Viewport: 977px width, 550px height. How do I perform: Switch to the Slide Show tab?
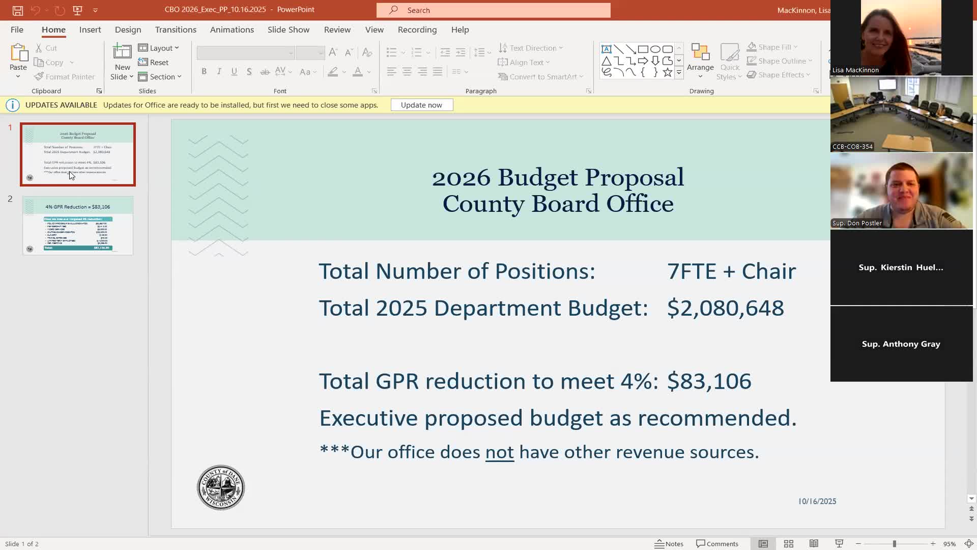pyautogui.click(x=288, y=30)
